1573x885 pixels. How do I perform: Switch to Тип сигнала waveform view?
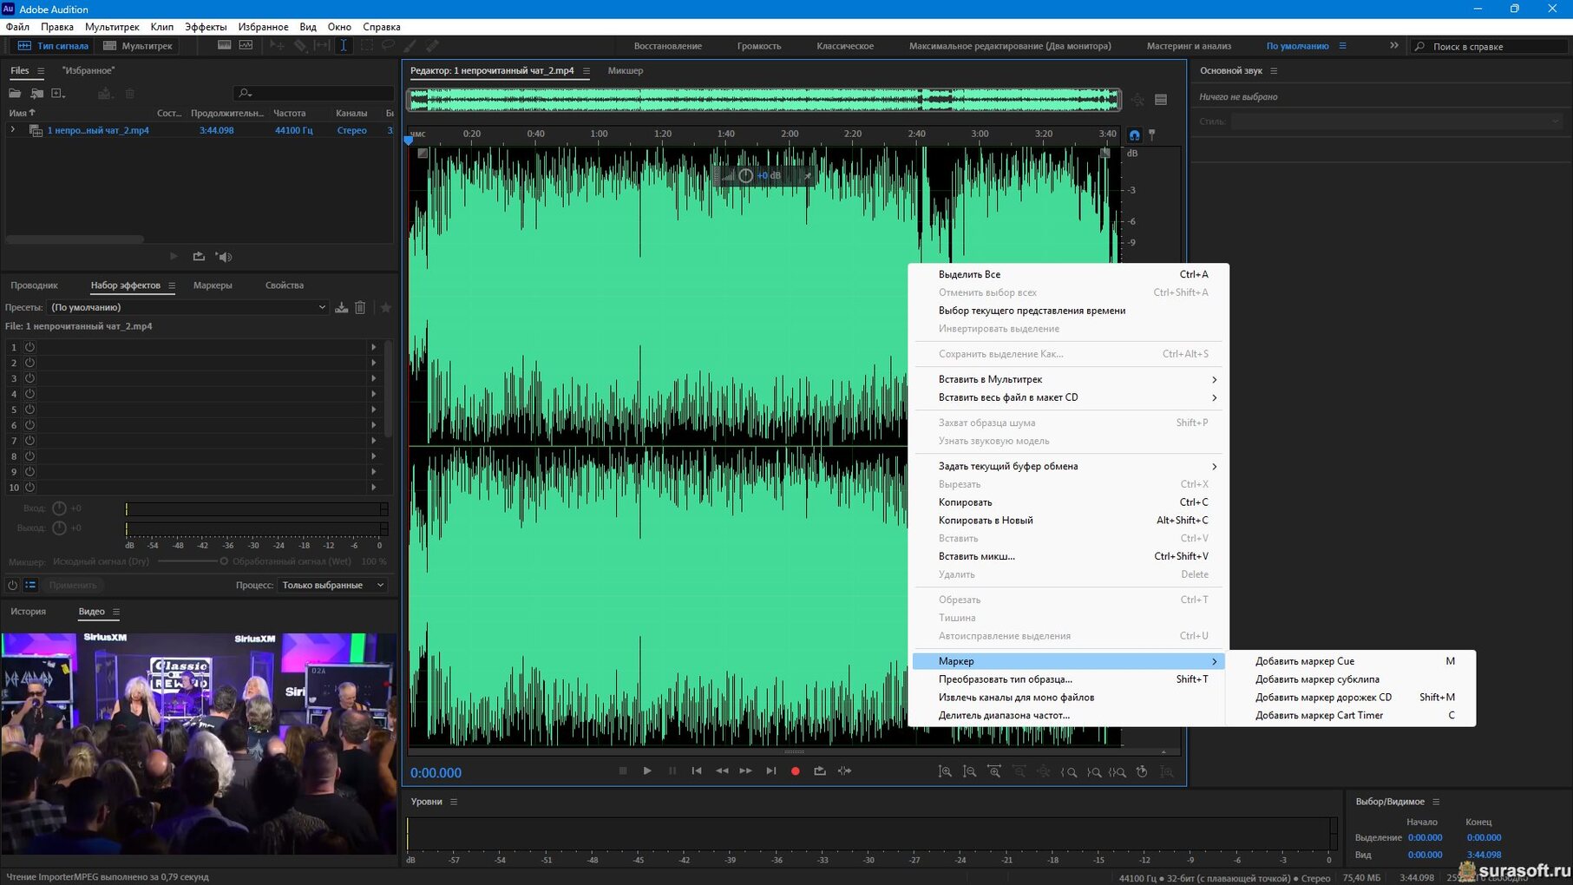click(53, 46)
